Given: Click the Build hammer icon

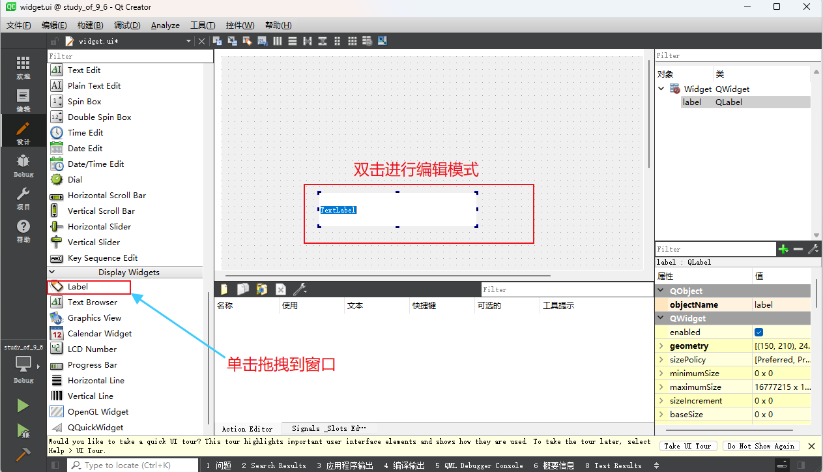Looking at the screenshot, I should [23, 454].
